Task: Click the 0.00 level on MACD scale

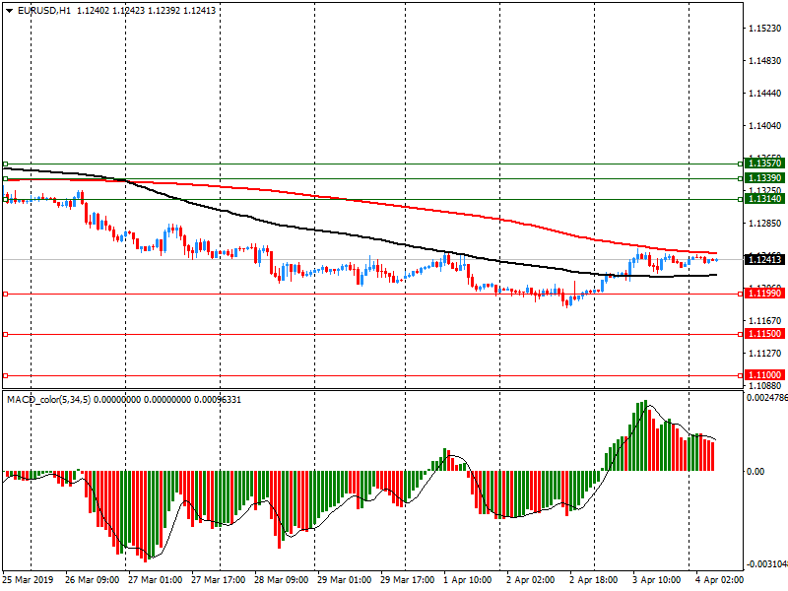Action: (x=754, y=472)
